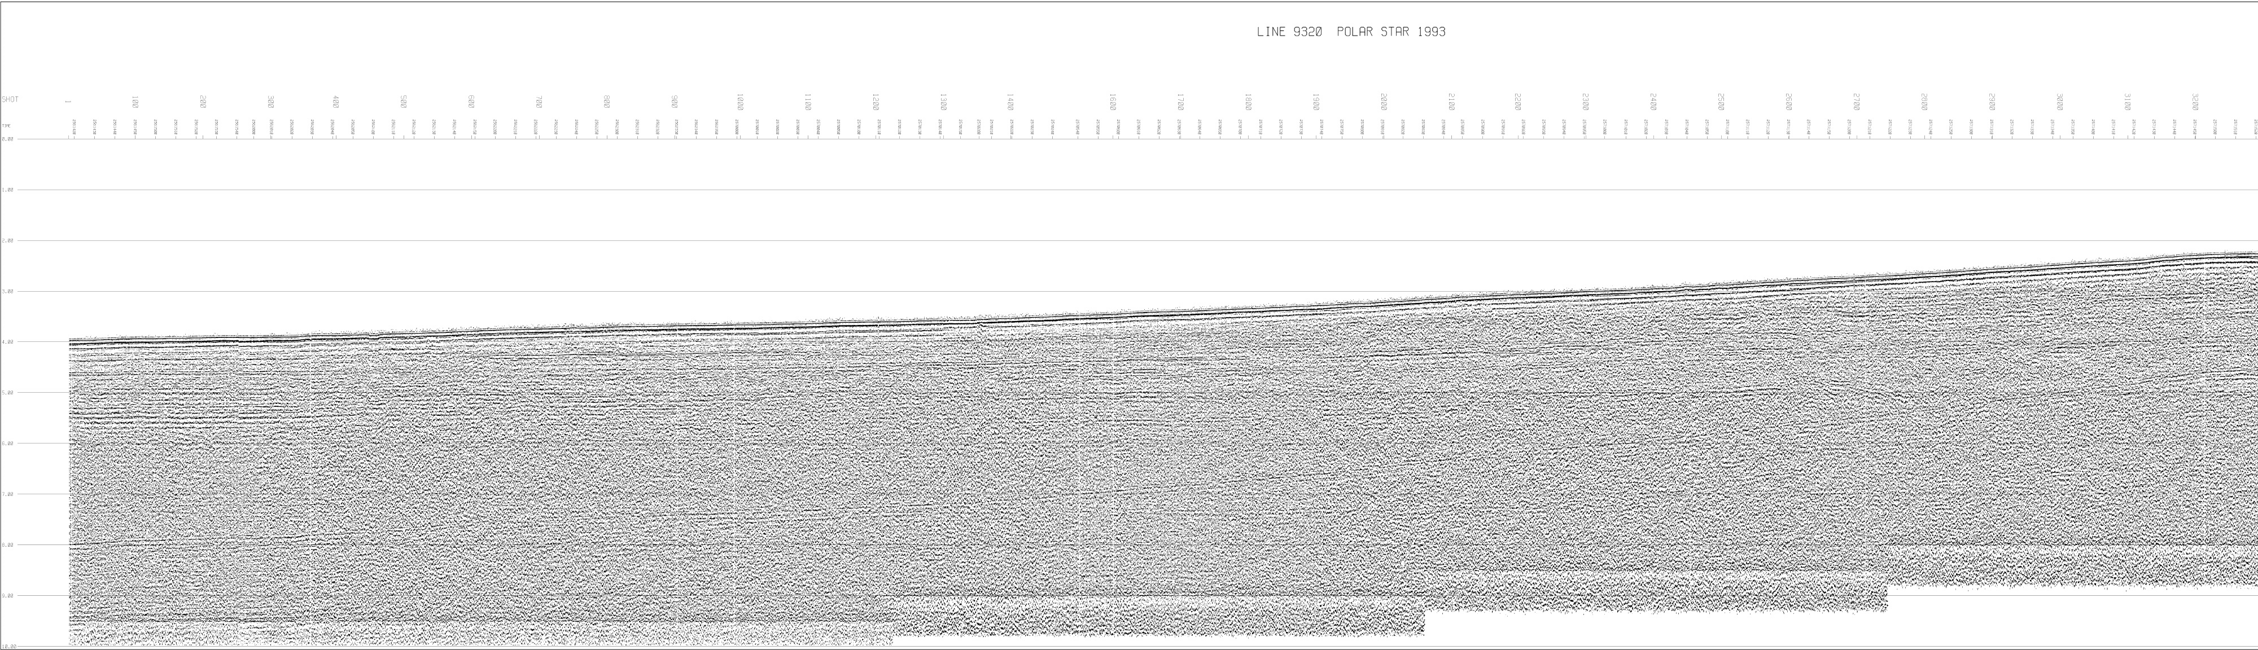Click the 4.00 time axis value
Image resolution: width=2258 pixels, height=650 pixels.
[8, 342]
